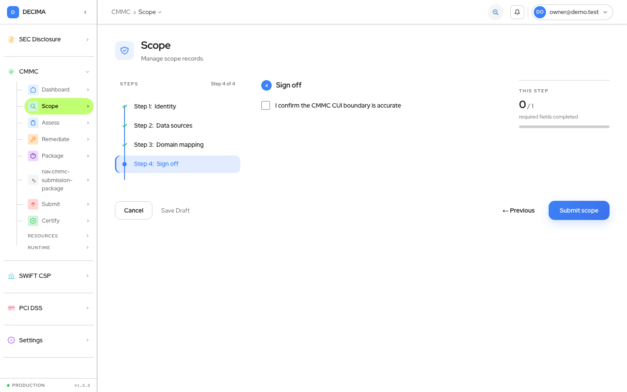This screenshot has width=627, height=392.
Task: Expand the RUNTIME group
Action: tap(59, 248)
